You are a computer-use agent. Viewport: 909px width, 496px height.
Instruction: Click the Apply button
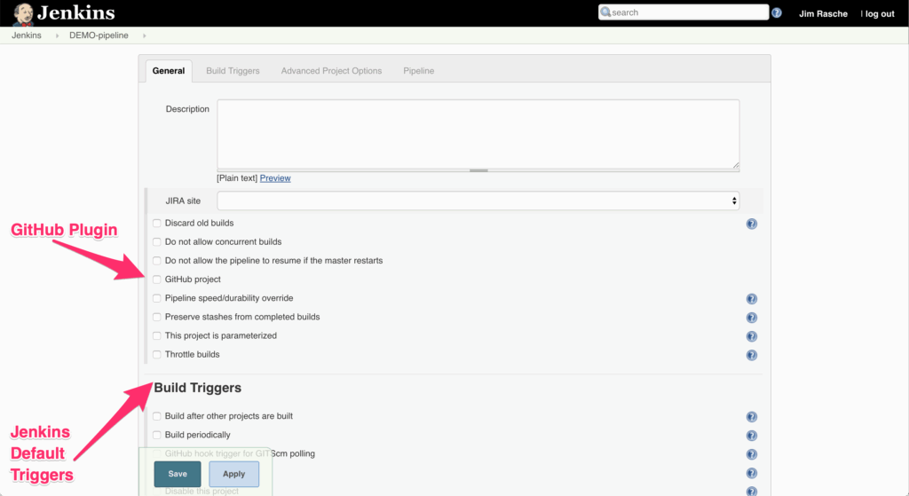click(234, 474)
